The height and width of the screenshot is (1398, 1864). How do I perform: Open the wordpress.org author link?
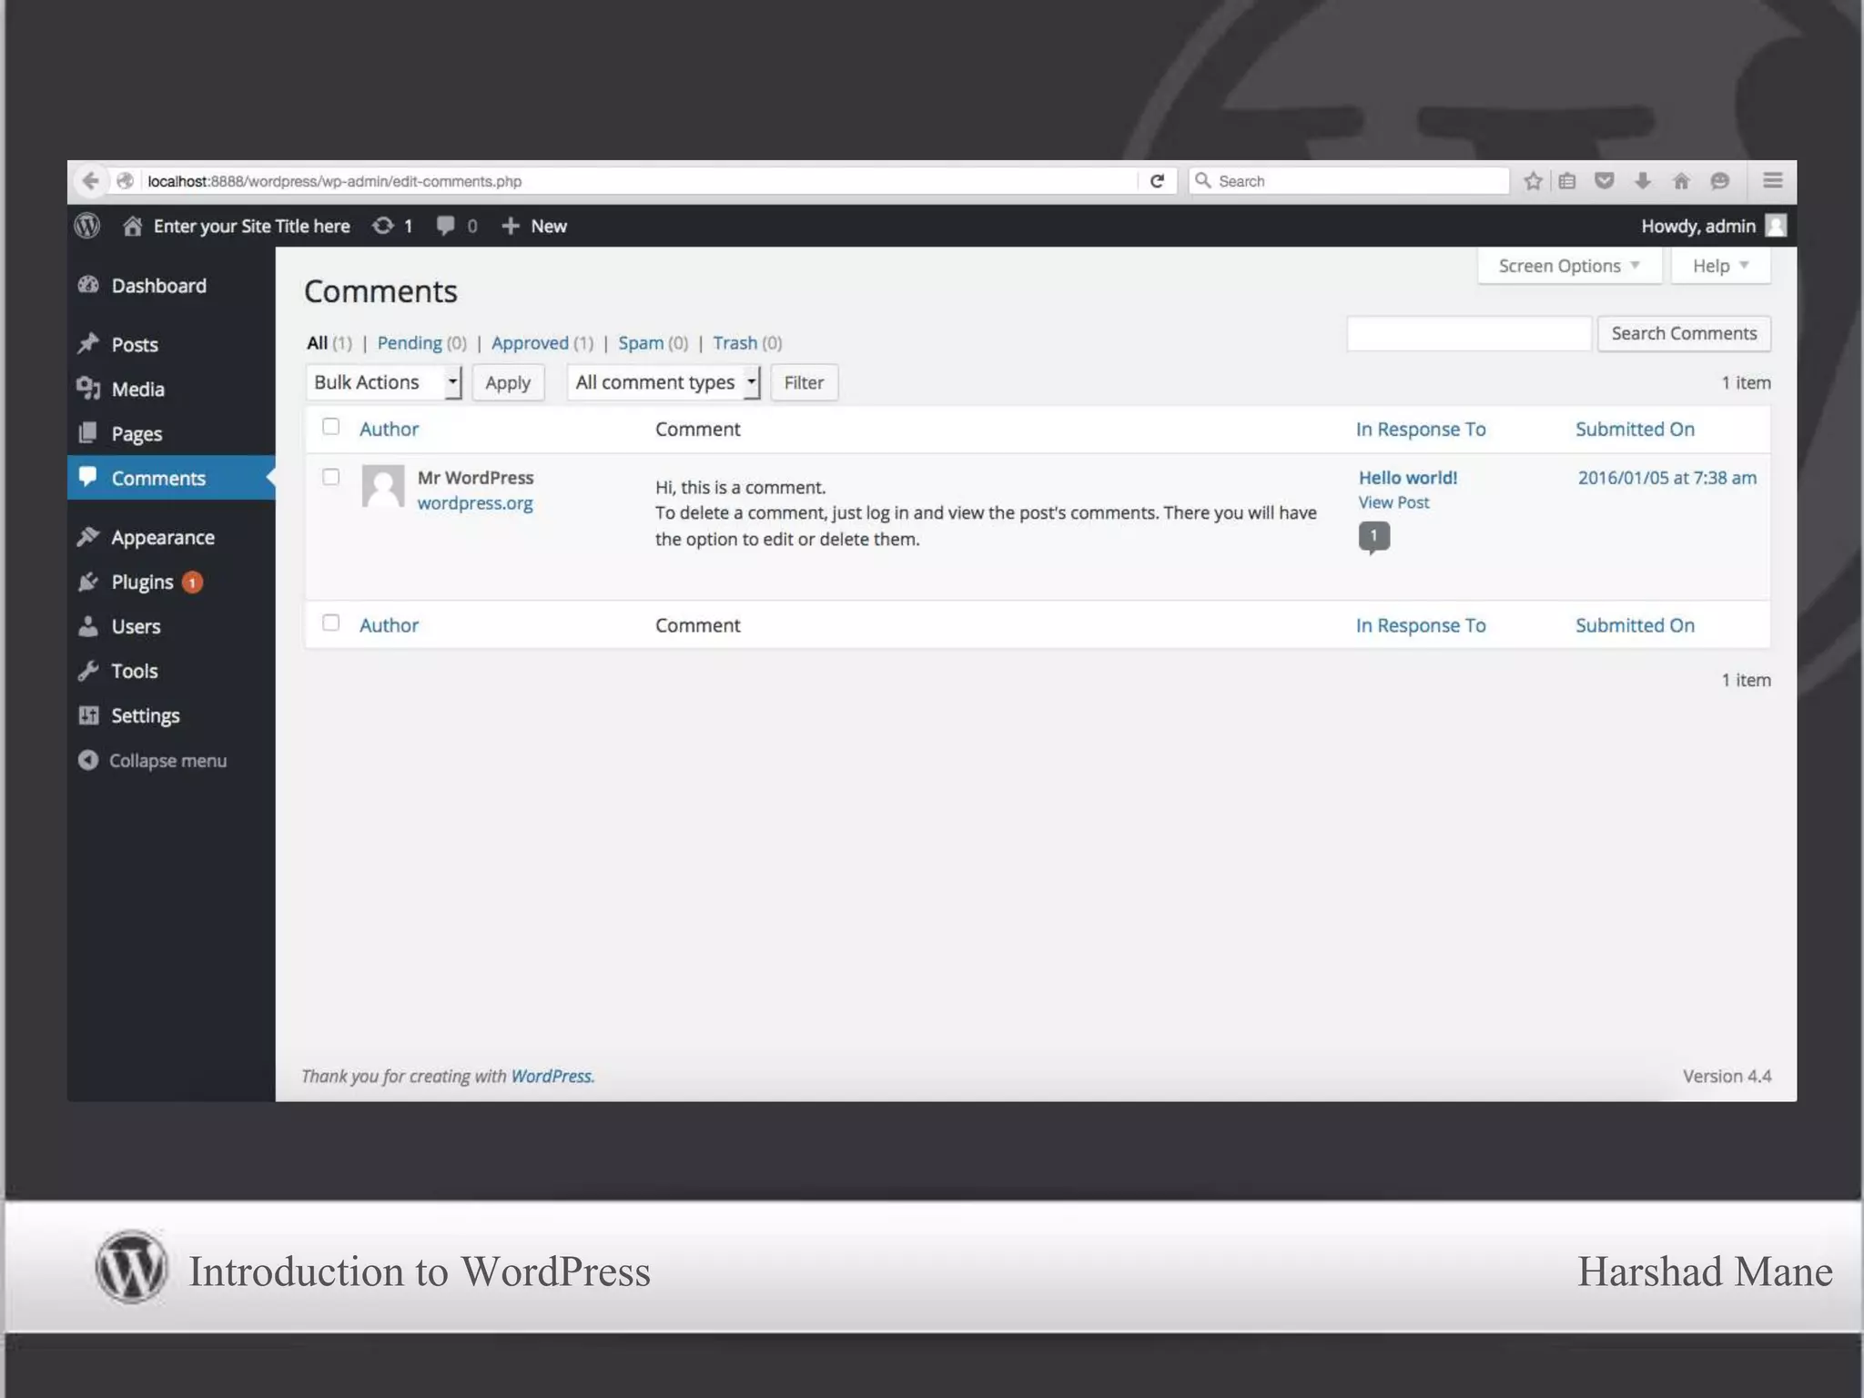(x=475, y=503)
